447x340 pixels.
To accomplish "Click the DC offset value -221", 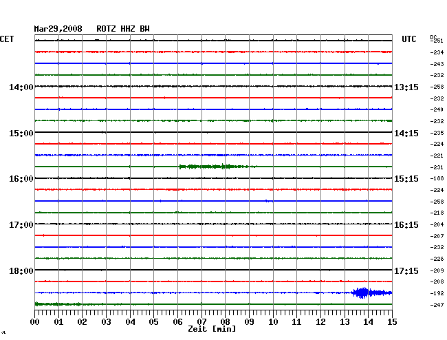I will click(437, 156).
